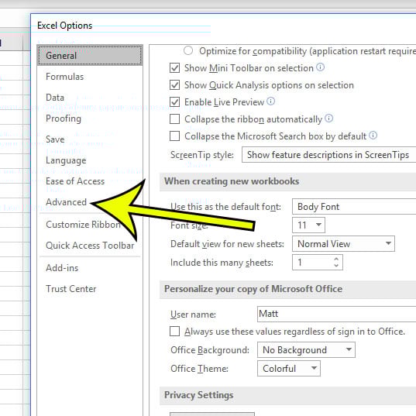This screenshot has width=416, height=416.
Task: View info icon for Mini Toolbar
Action: 320,67
